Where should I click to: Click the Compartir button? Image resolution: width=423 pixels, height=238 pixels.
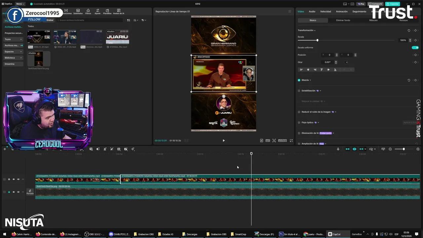(375, 4)
